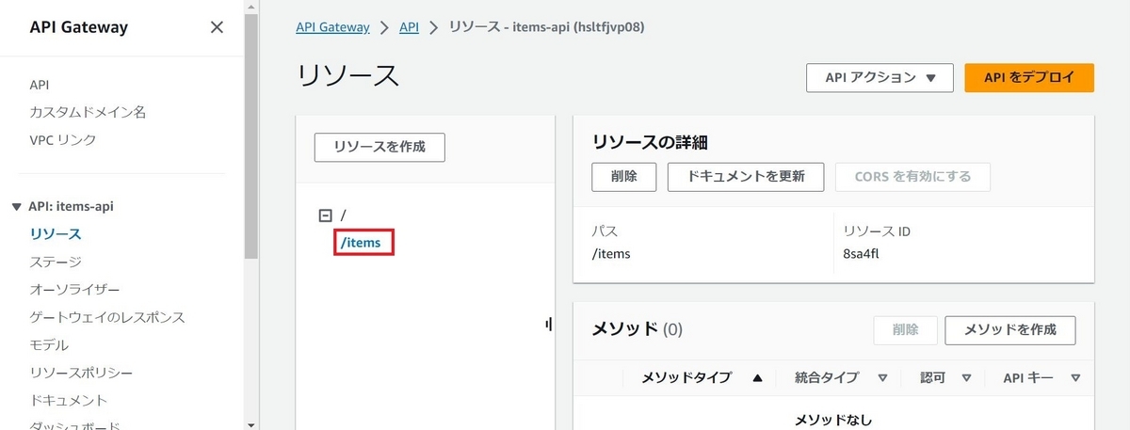Open the API breadcrumb link
This screenshot has width=1130, height=430.
click(x=410, y=27)
